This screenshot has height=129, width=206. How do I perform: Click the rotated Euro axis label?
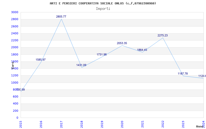(13, 66)
